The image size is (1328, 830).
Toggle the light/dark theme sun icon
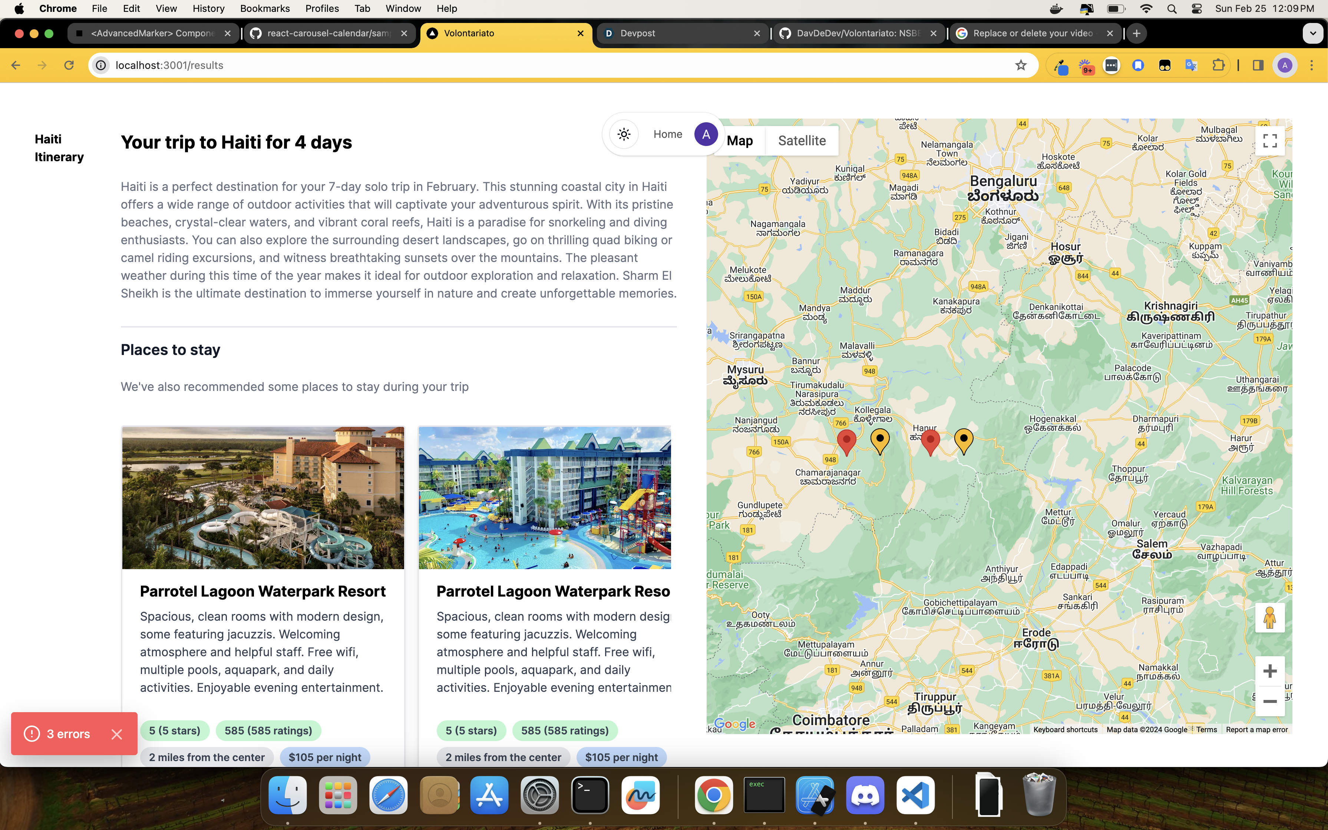tap(624, 135)
